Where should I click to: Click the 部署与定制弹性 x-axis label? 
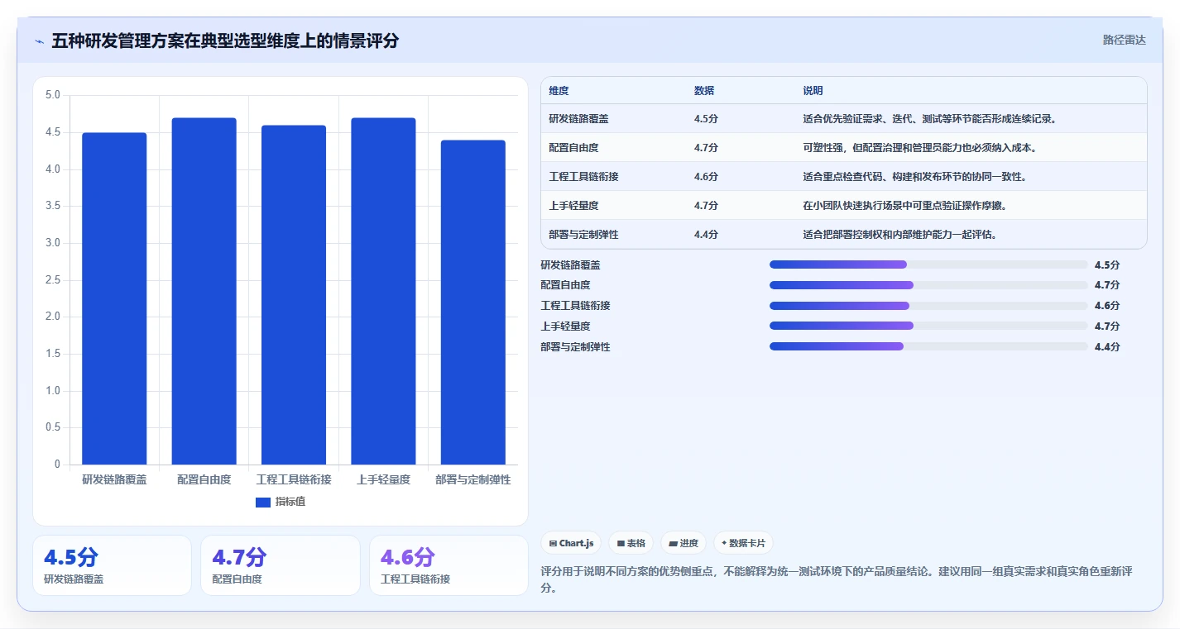pyautogui.click(x=472, y=479)
